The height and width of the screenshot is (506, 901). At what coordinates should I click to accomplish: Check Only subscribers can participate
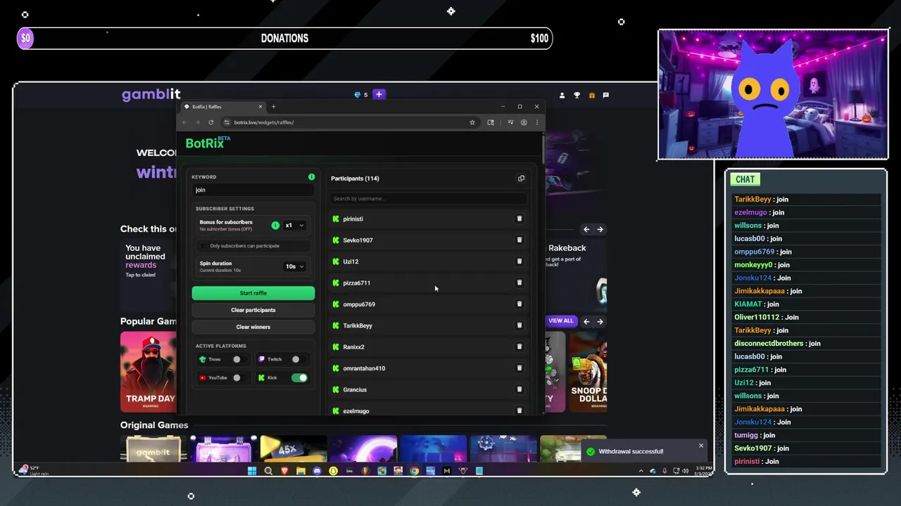[x=203, y=246]
